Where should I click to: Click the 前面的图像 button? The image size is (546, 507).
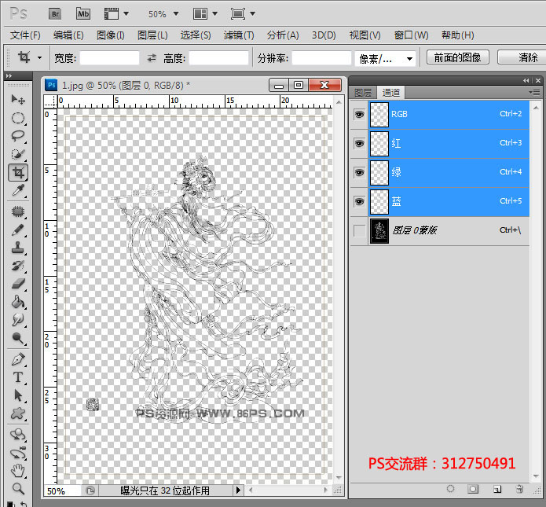pyautogui.click(x=457, y=57)
